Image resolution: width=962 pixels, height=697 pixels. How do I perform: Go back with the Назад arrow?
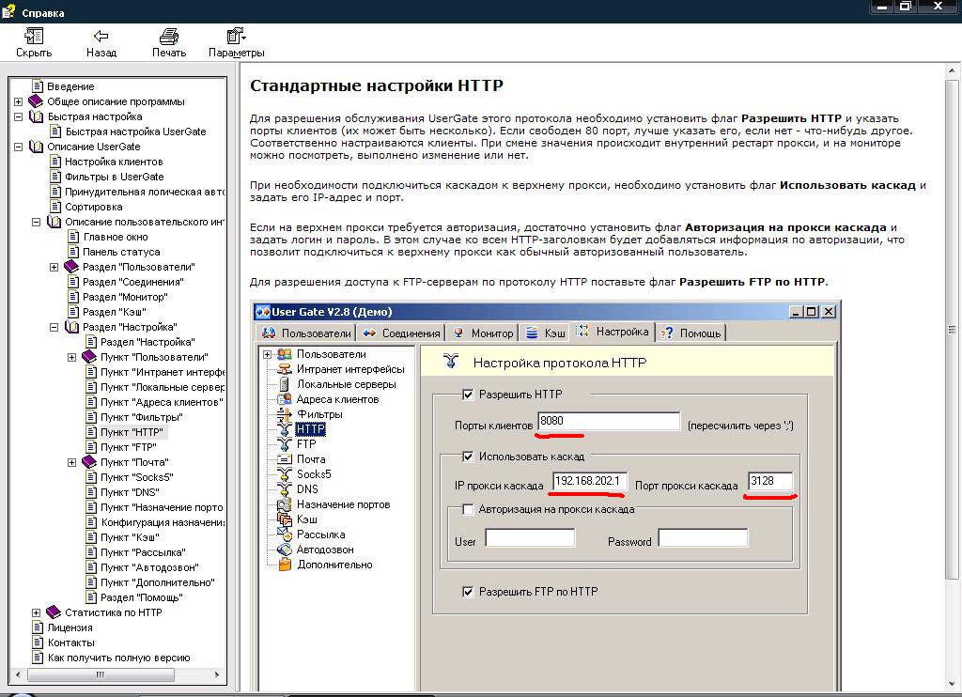coord(101,37)
